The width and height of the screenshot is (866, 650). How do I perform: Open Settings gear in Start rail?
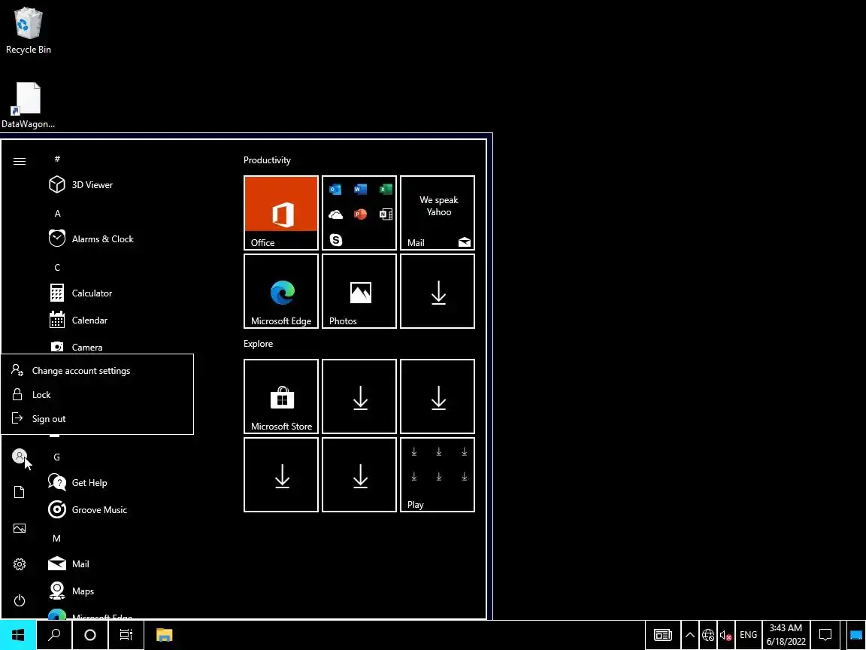[20, 563]
